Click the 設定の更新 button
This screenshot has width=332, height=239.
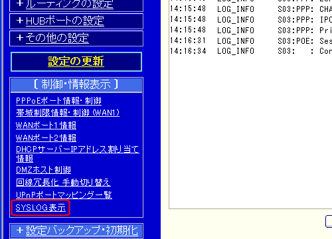coord(76,61)
